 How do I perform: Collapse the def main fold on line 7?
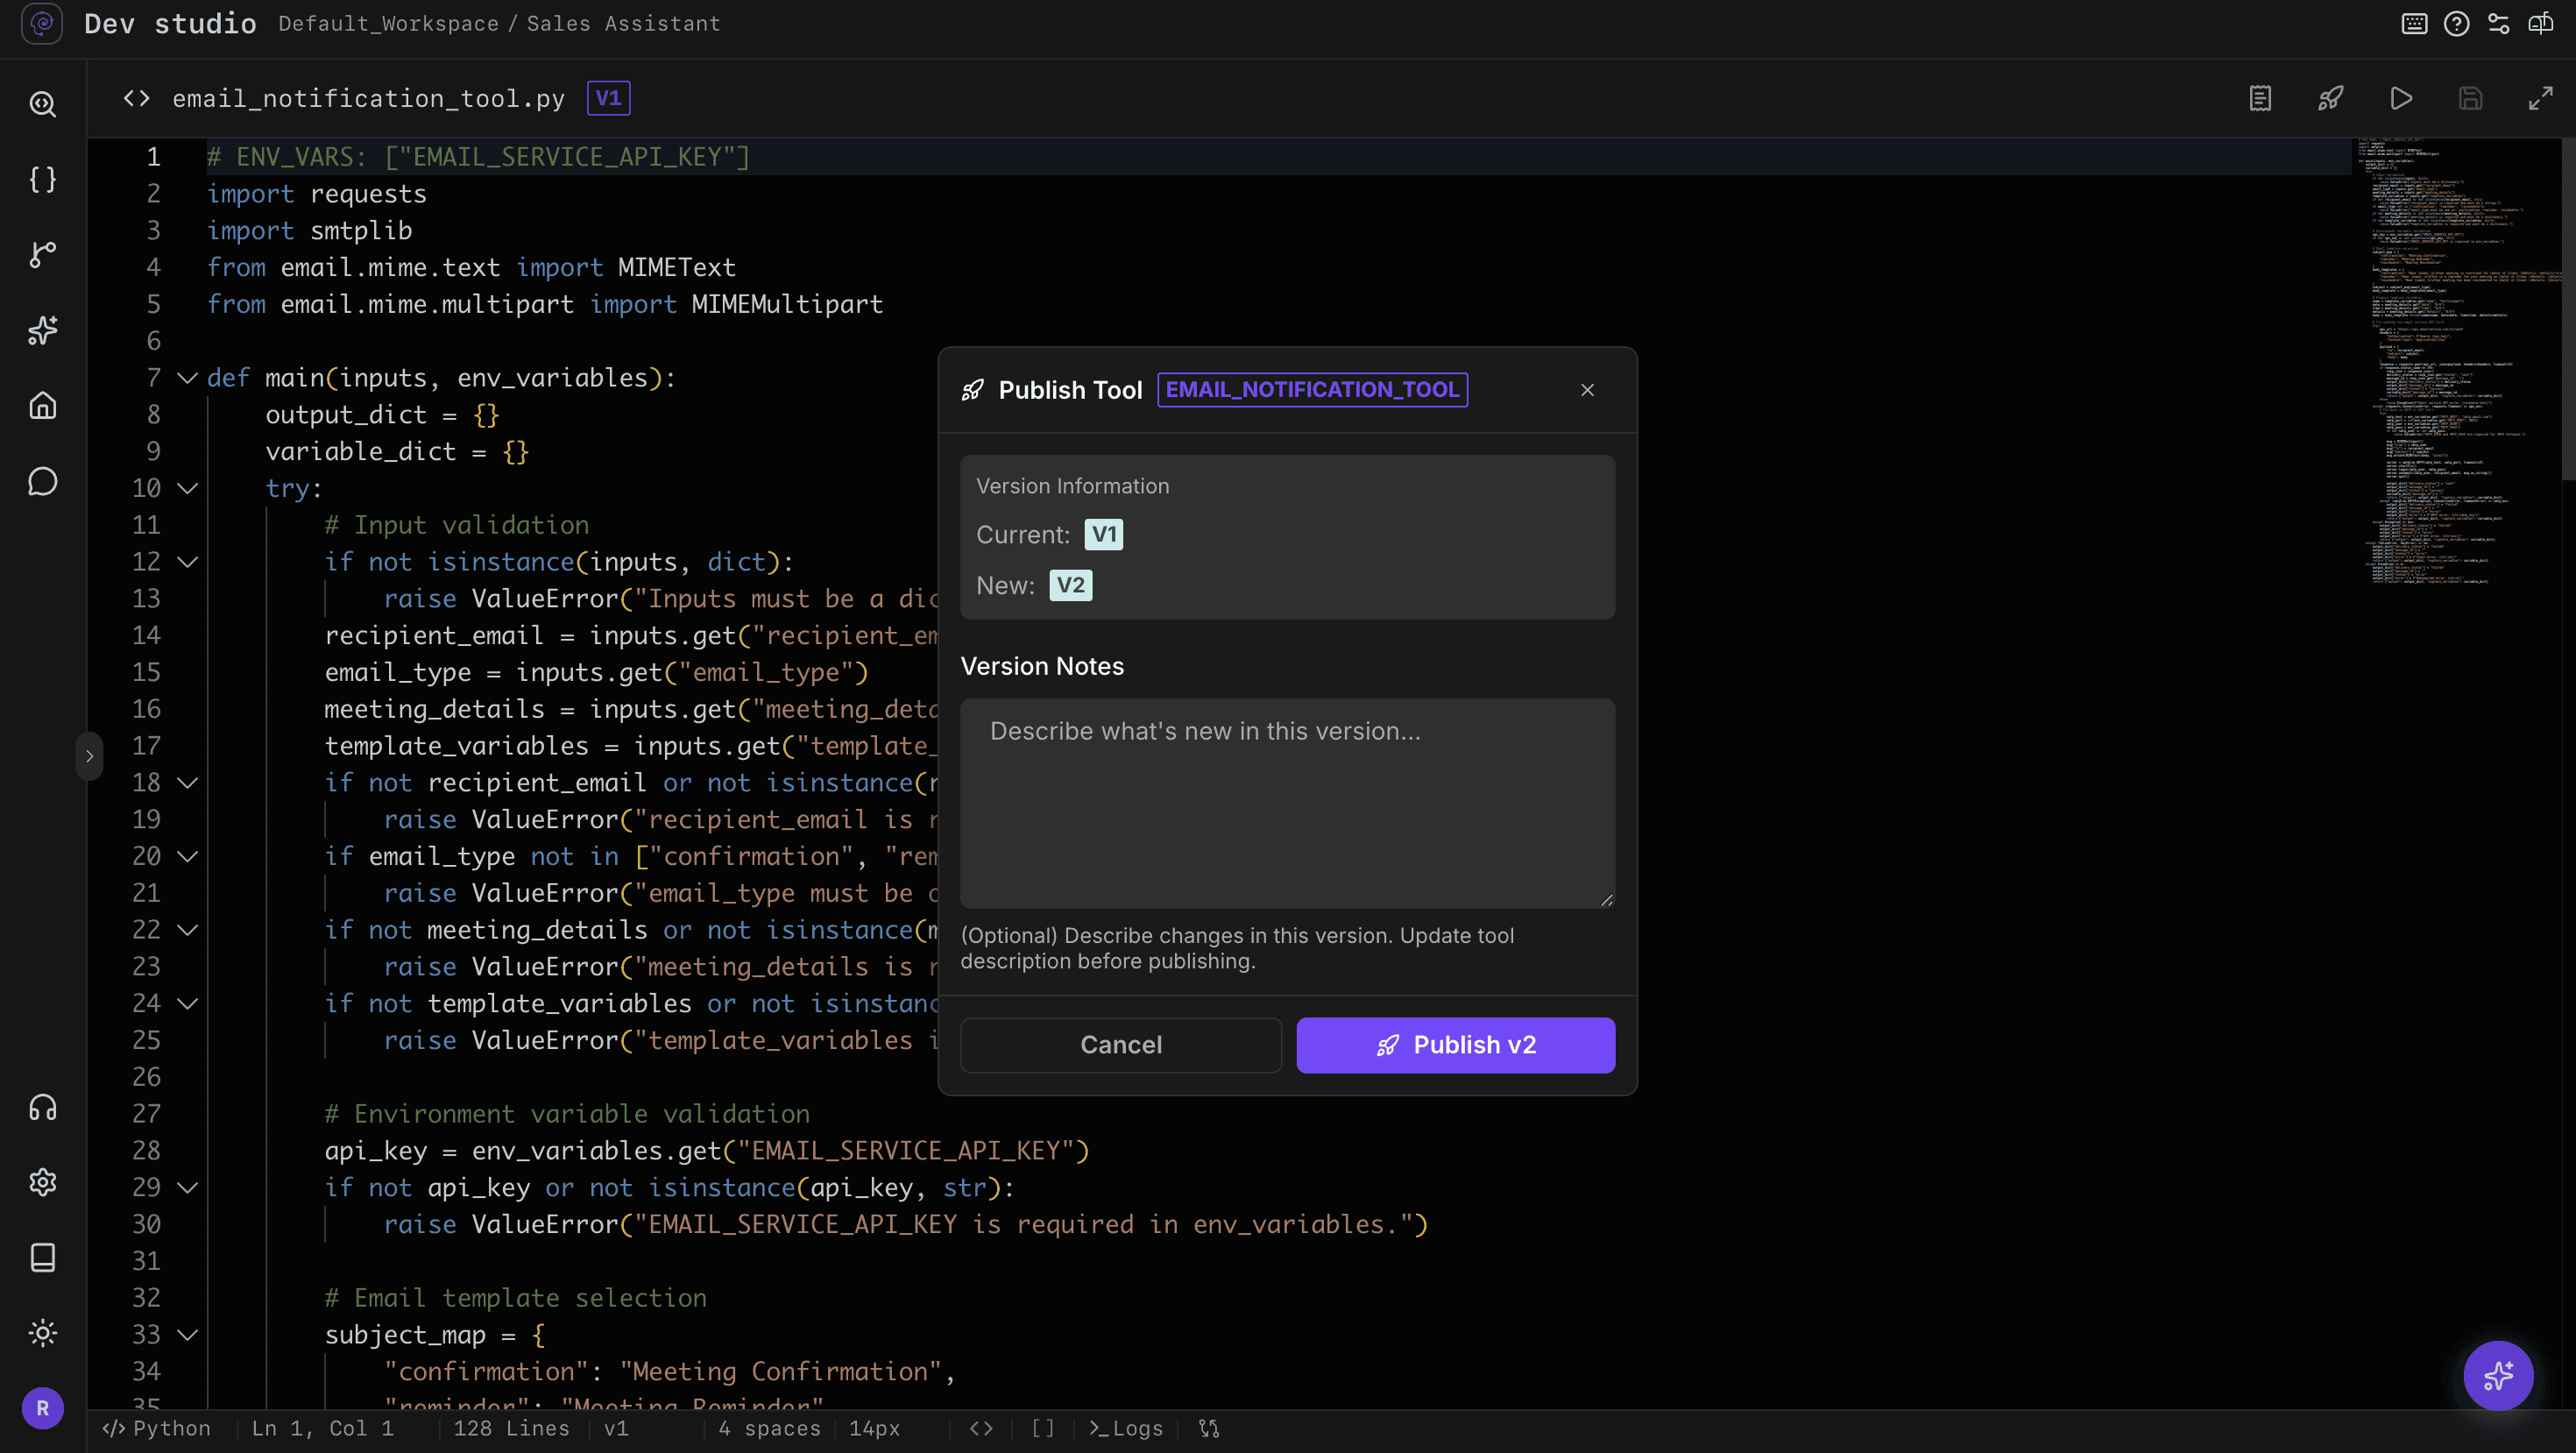coord(187,378)
